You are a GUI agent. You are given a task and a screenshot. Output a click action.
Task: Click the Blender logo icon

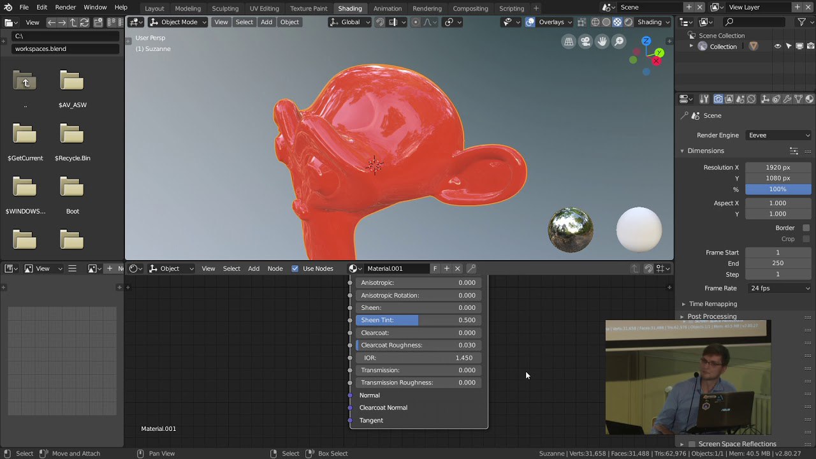[x=7, y=7]
